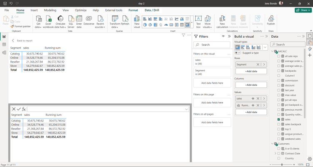Switch to the Modeling tab
This screenshot has width=313, height=167.
click(x=50, y=10)
